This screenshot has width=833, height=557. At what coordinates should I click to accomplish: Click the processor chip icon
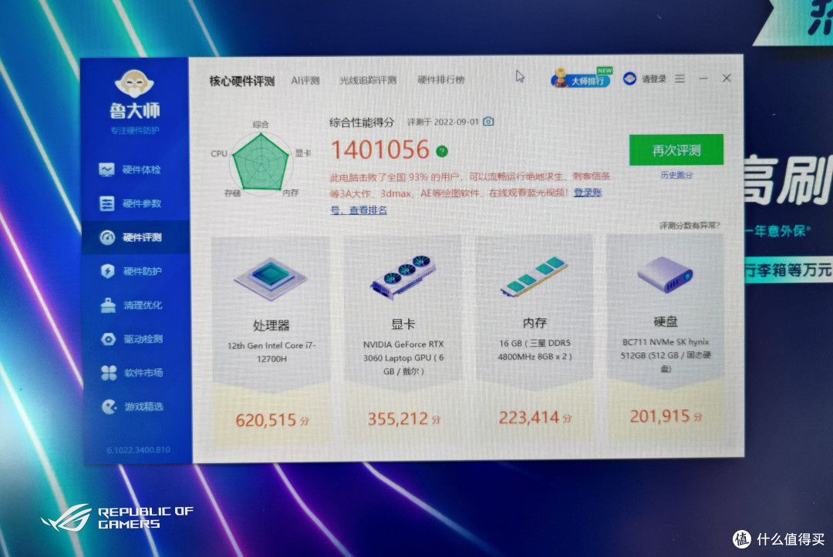click(x=271, y=279)
